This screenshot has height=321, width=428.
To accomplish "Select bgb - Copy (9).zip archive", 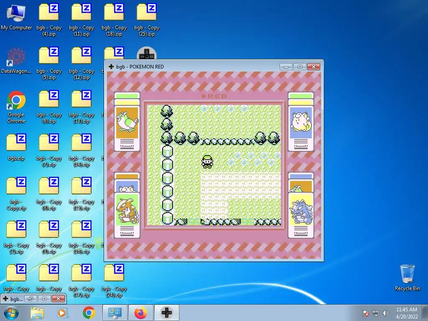I will 49,237.
